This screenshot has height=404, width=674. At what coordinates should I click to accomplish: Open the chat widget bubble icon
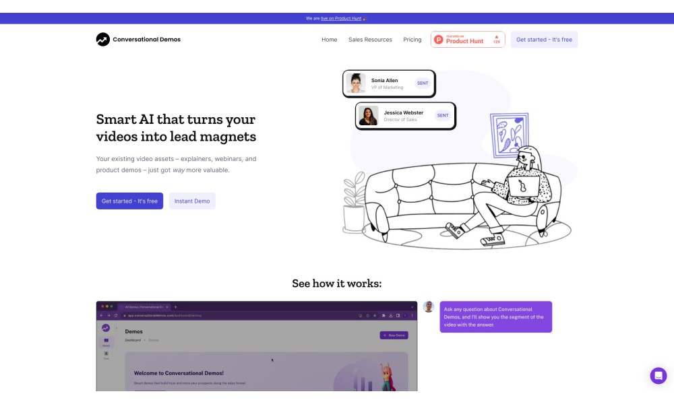[658, 376]
